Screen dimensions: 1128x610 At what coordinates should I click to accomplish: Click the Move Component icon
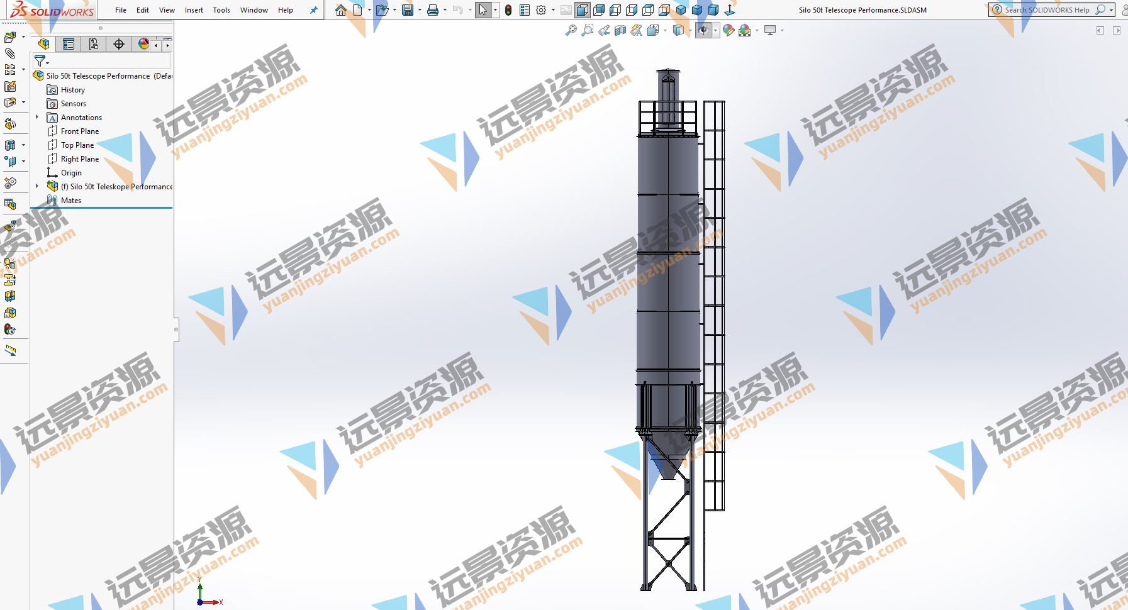click(10, 103)
